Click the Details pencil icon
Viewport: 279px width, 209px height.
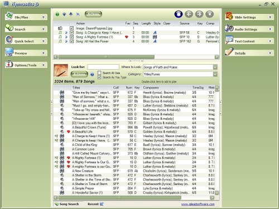pos(229,52)
